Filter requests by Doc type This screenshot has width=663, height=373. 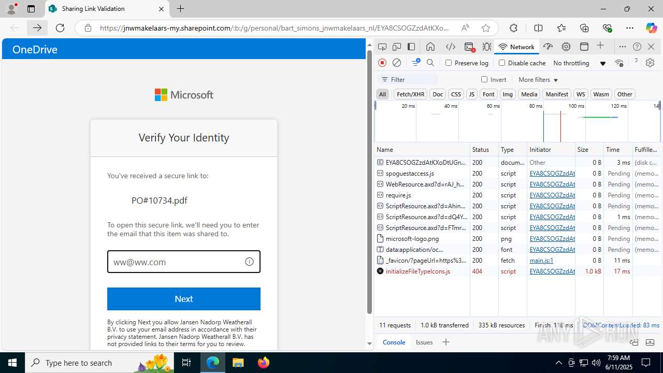click(438, 94)
